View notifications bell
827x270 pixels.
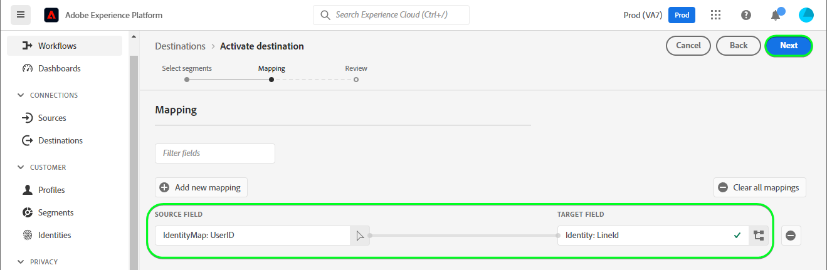(x=776, y=15)
